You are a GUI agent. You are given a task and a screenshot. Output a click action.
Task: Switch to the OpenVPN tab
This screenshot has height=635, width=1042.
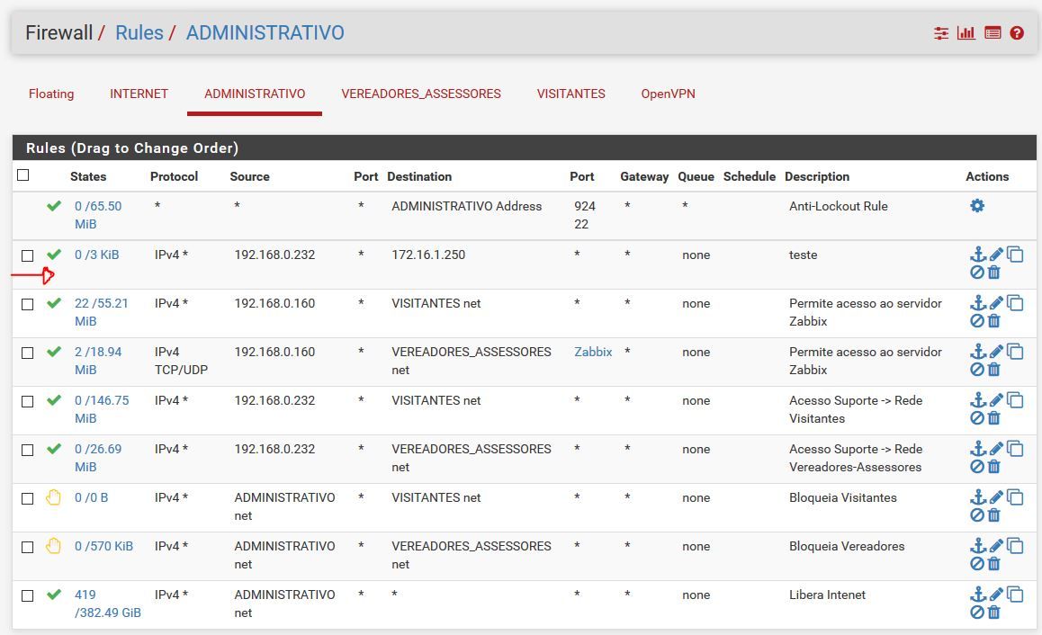click(668, 94)
